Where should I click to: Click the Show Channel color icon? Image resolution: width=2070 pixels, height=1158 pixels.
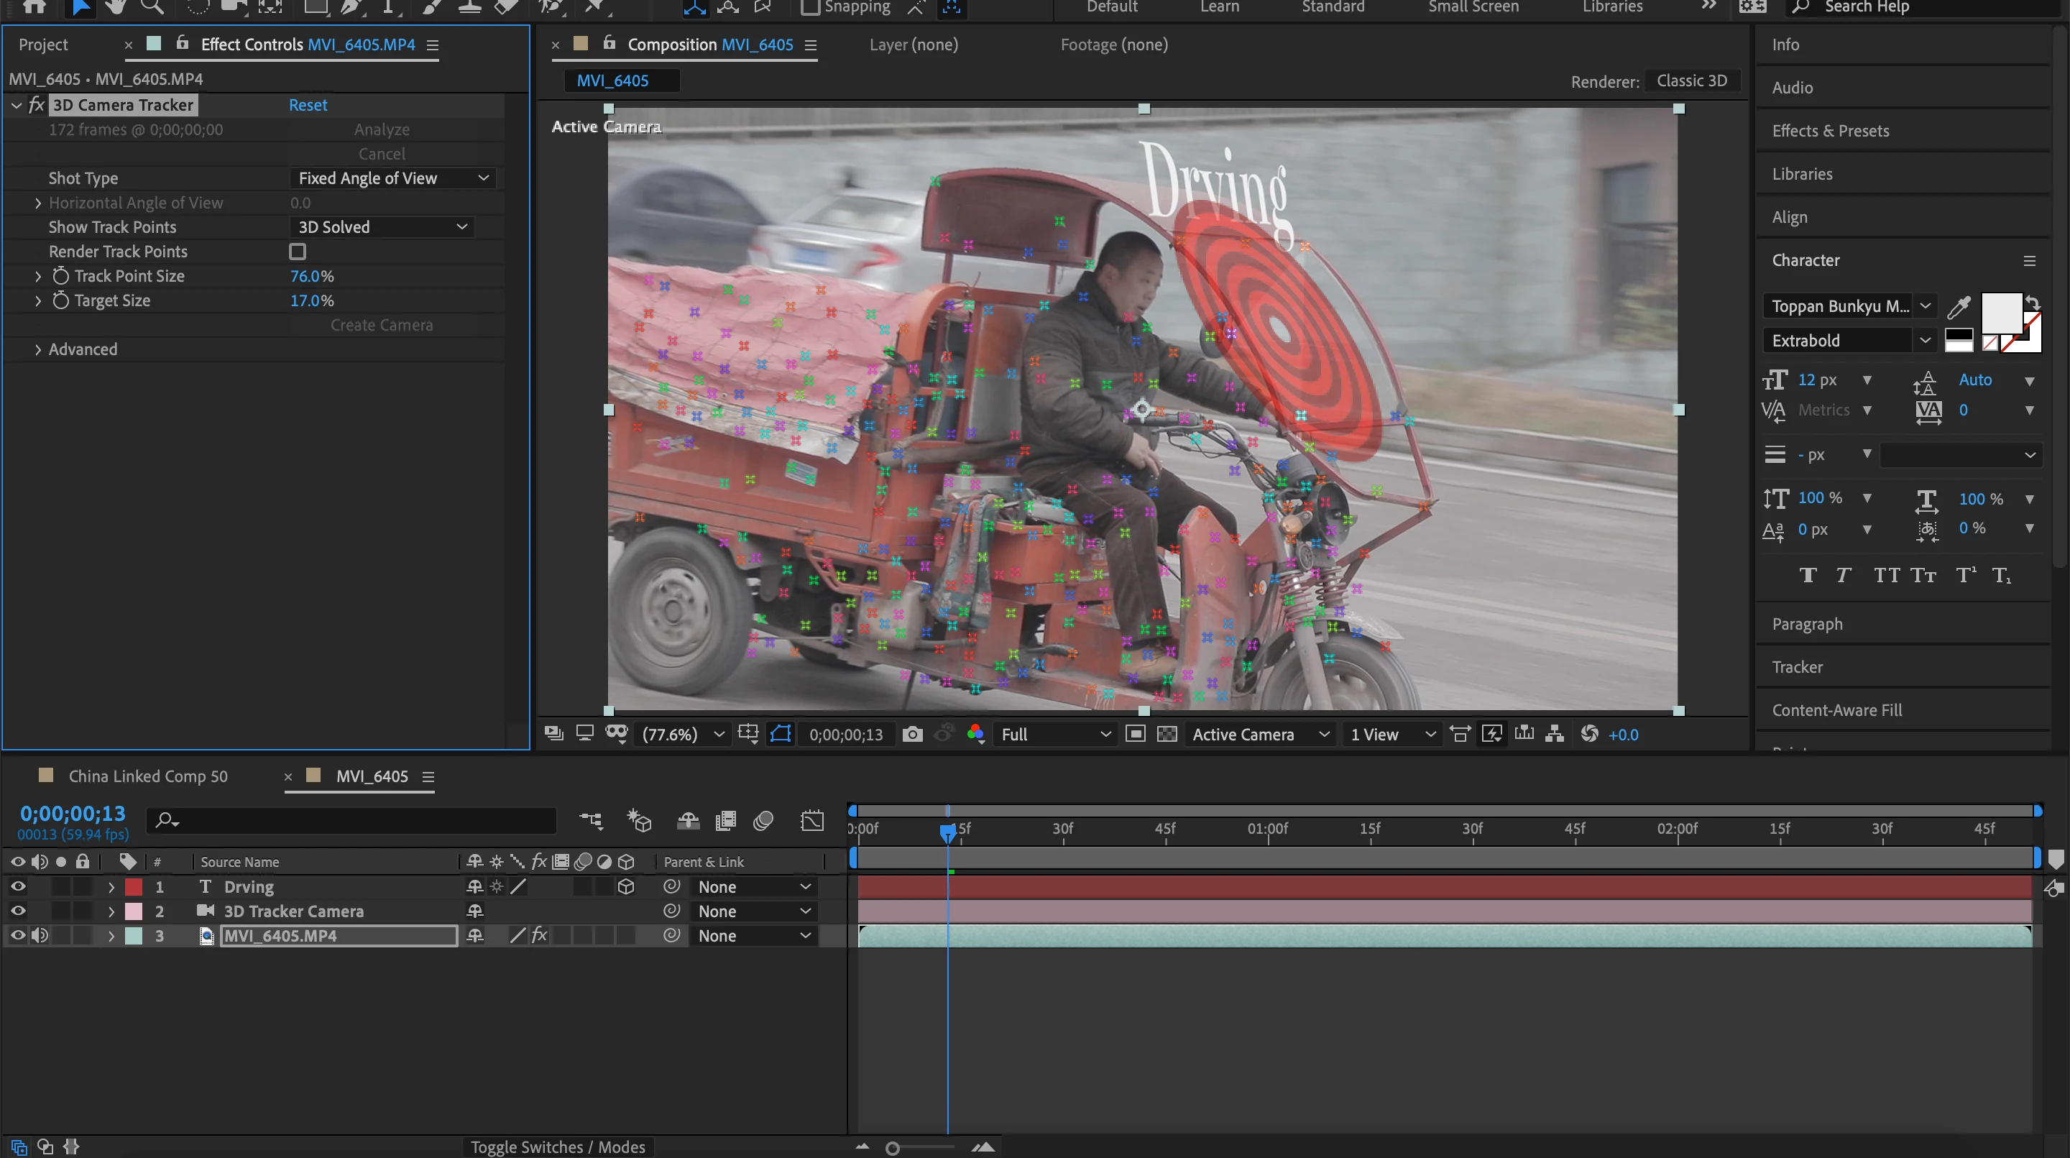click(x=975, y=735)
